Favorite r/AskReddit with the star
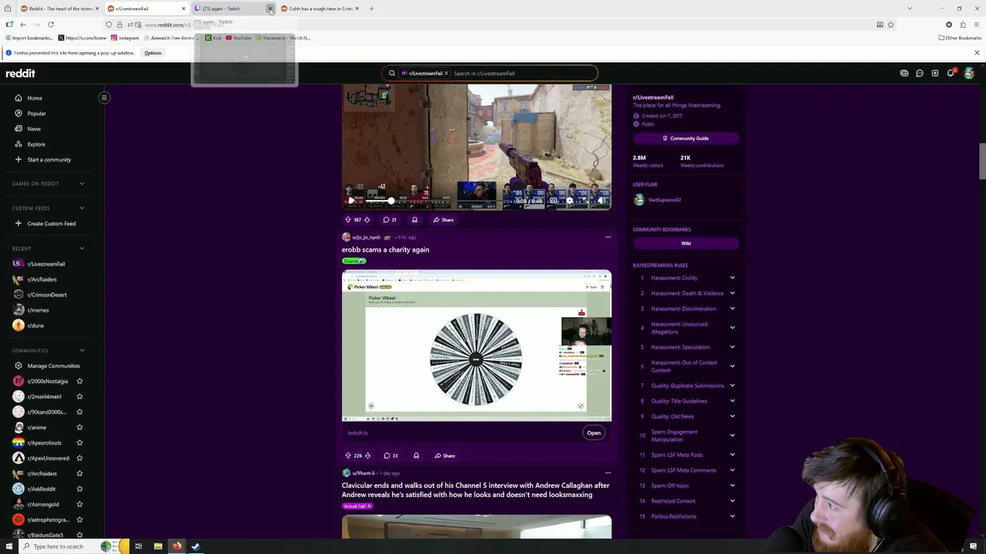This screenshot has height=554, width=986. tap(79, 489)
